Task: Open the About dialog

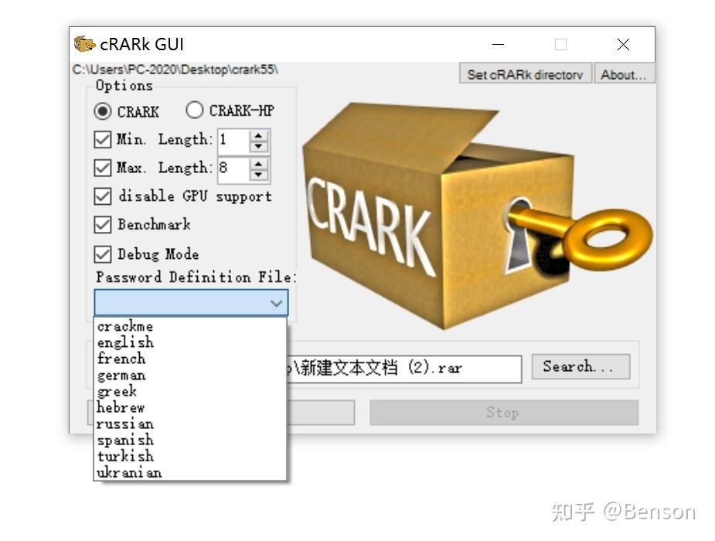Action: tap(625, 73)
